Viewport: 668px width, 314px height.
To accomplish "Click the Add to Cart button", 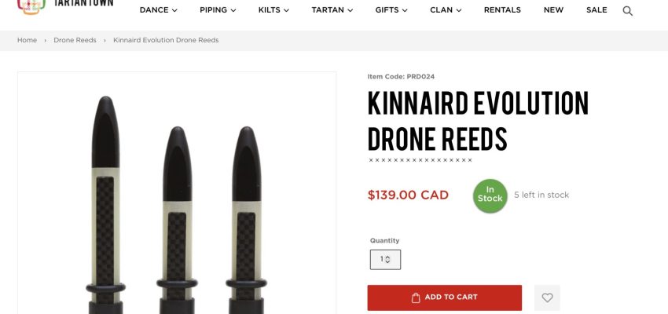I will tap(444, 298).
